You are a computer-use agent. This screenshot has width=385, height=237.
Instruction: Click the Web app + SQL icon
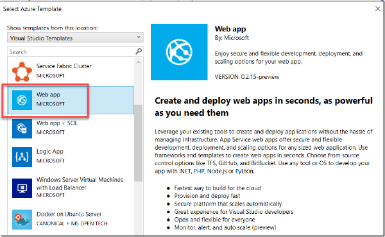pyautogui.click(x=22, y=128)
